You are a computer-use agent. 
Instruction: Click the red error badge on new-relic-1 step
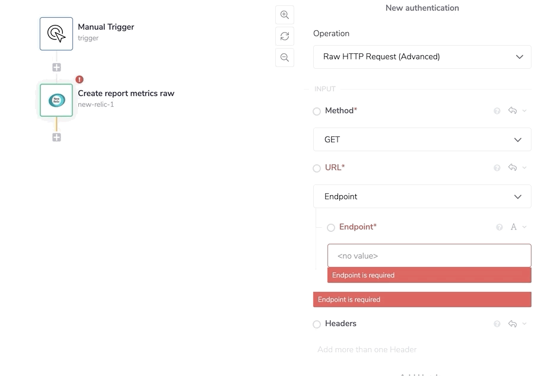pyautogui.click(x=80, y=79)
